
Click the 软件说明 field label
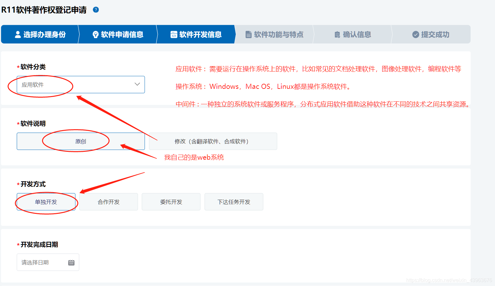(33, 124)
